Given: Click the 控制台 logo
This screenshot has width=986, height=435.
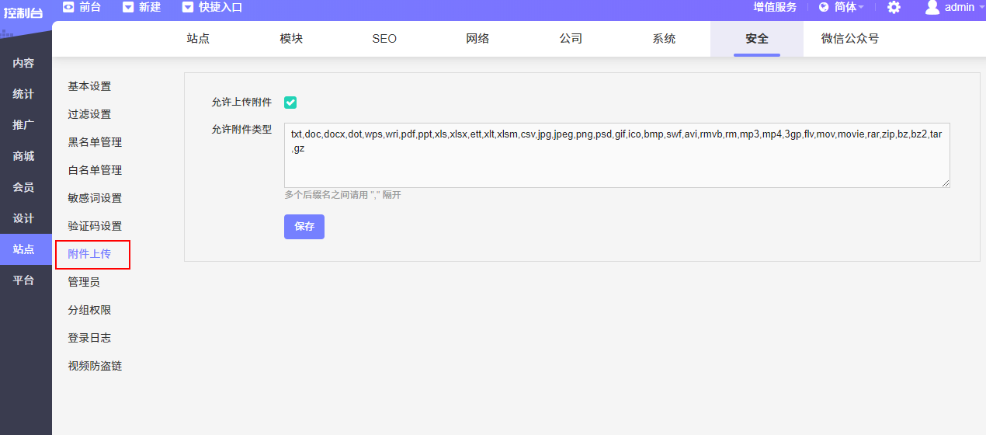Looking at the screenshot, I should click(x=23, y=12).
